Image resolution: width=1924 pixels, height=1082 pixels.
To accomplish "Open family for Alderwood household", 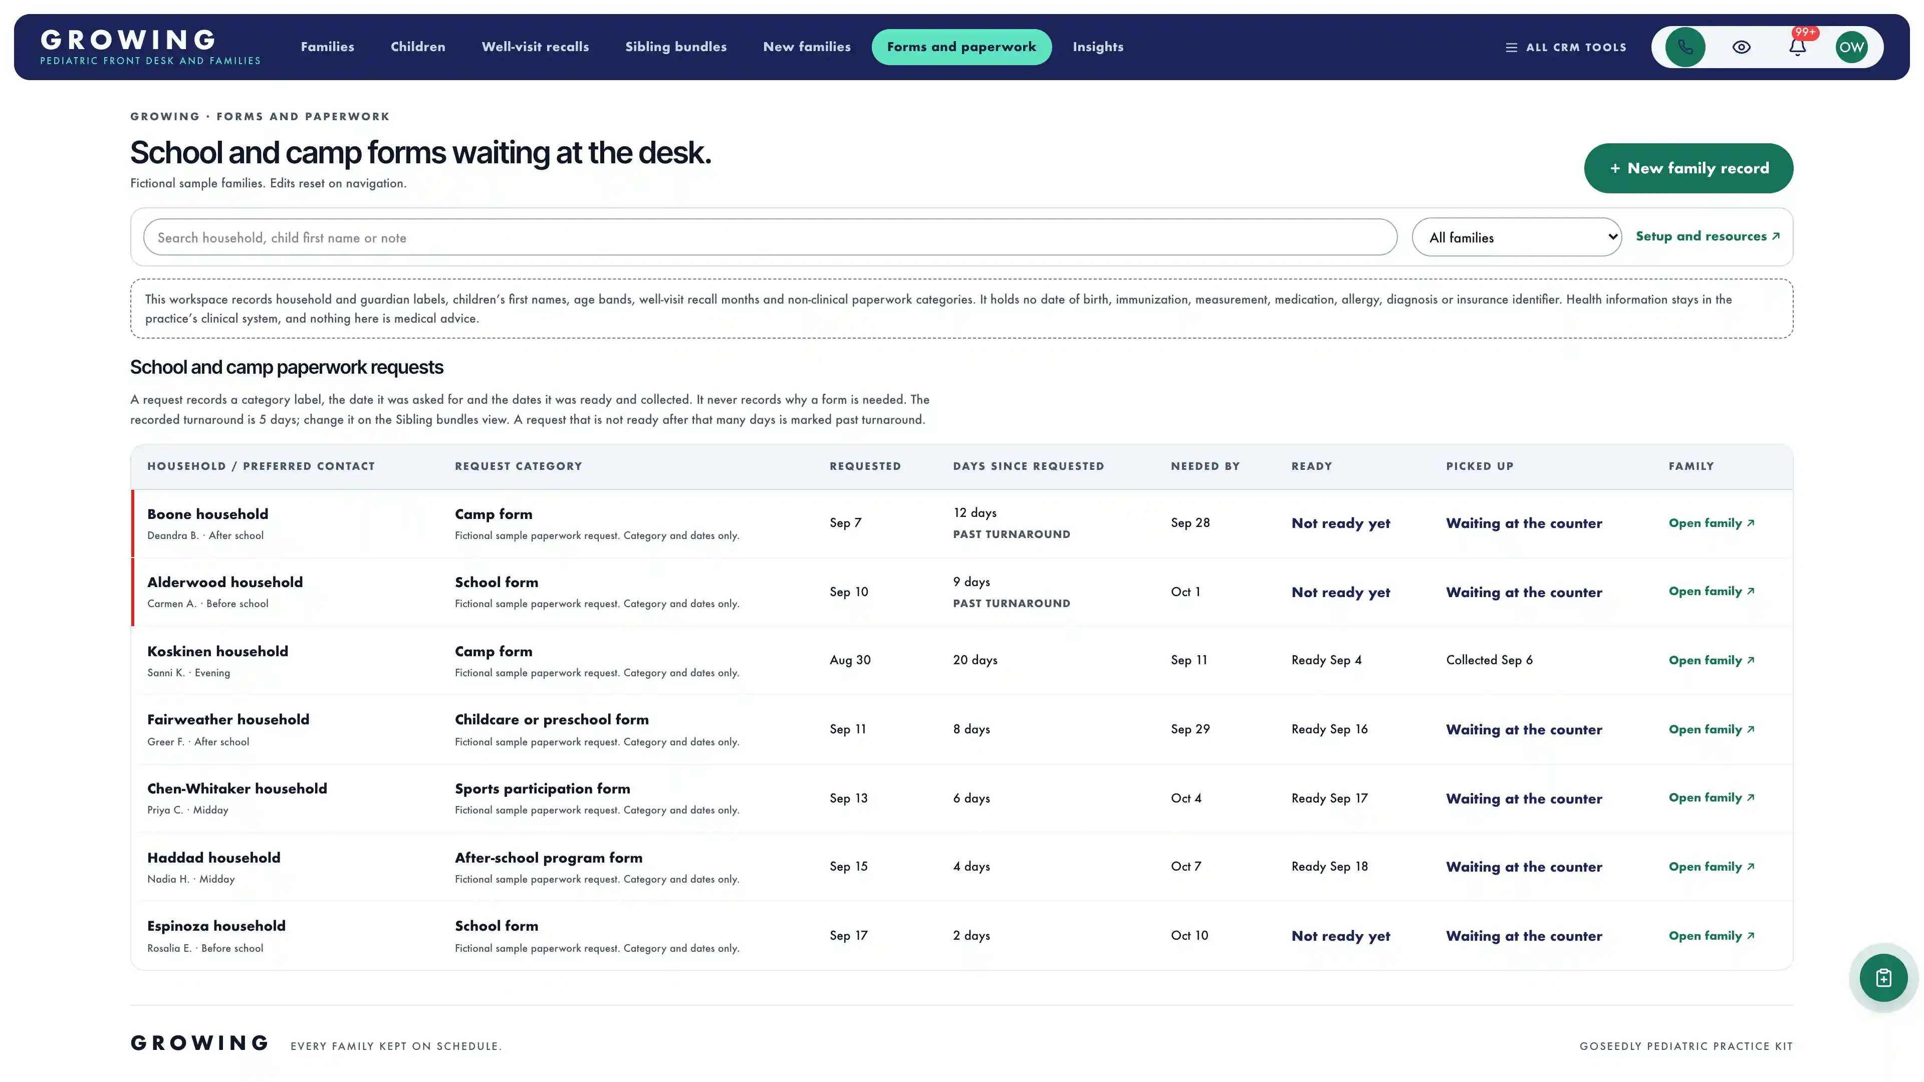I will click(x=1711, y=592).
